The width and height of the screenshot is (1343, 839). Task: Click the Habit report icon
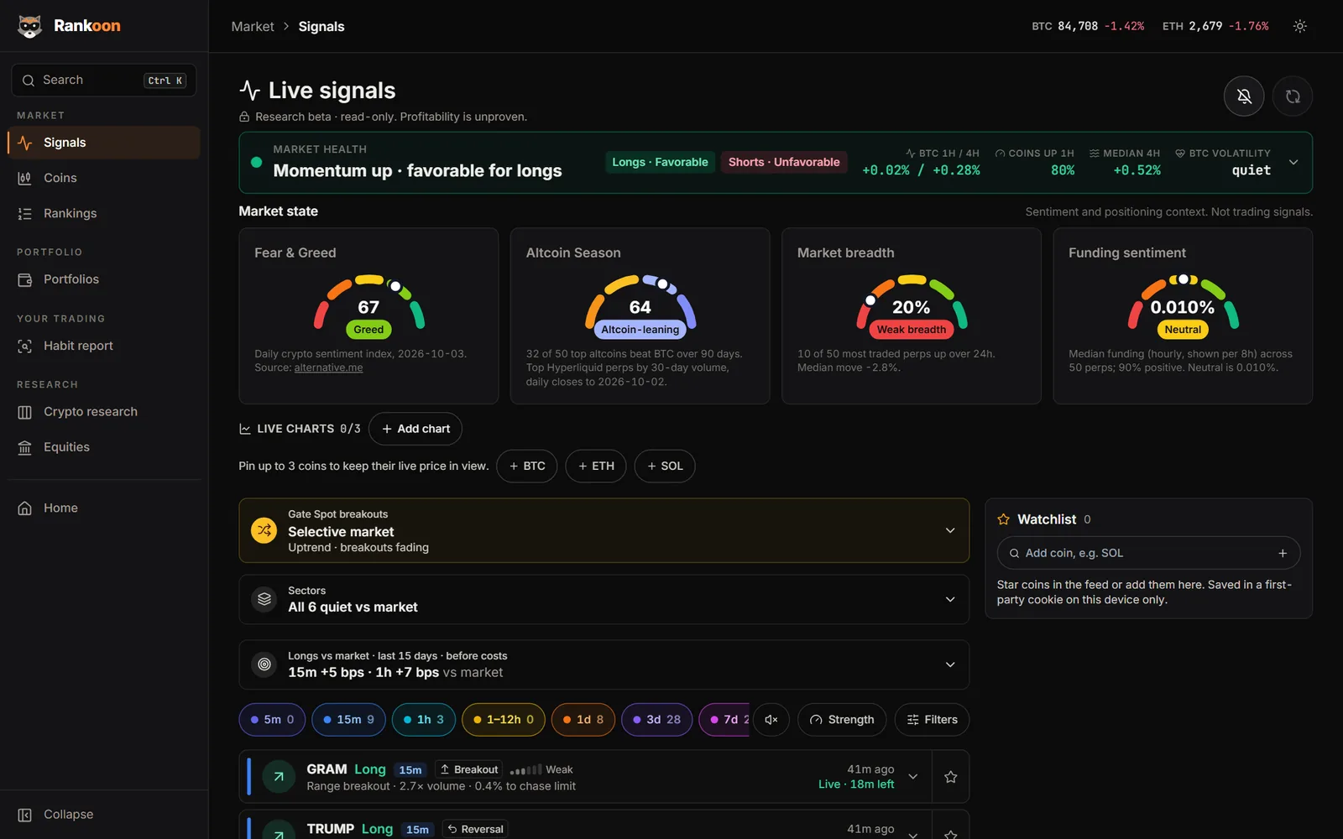pyautogui.click(x=25, y=346)
